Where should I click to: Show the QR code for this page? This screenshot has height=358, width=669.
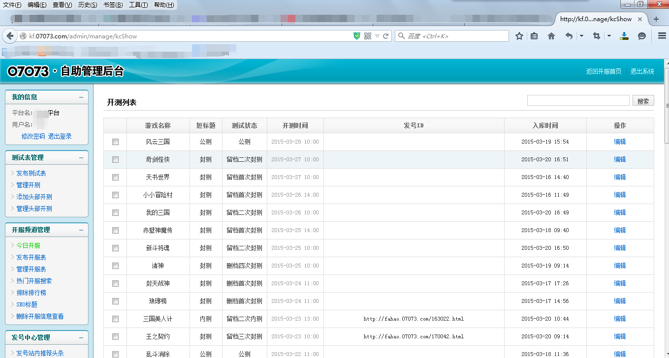point(368,36)
